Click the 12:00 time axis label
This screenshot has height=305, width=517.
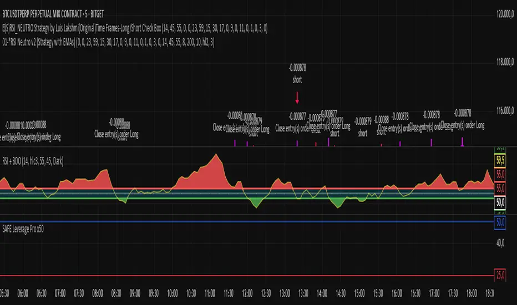pyautogui.click(x=247, y=293)
